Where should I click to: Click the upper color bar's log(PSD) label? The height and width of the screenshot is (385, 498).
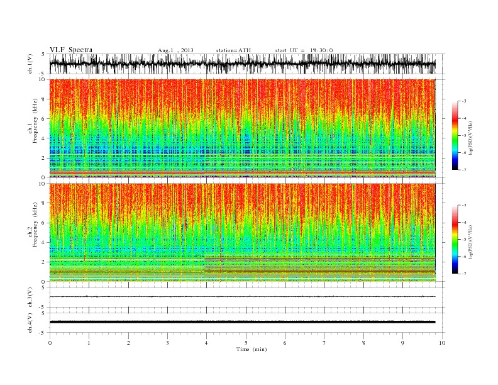tap(470, 138)
